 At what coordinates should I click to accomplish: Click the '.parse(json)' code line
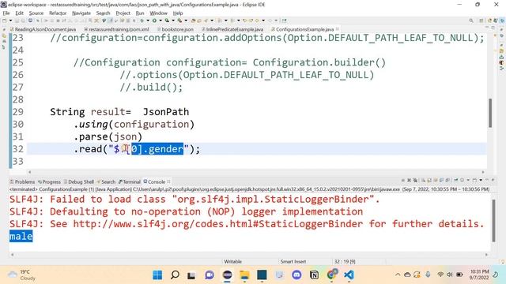click(x=108, y=136)
